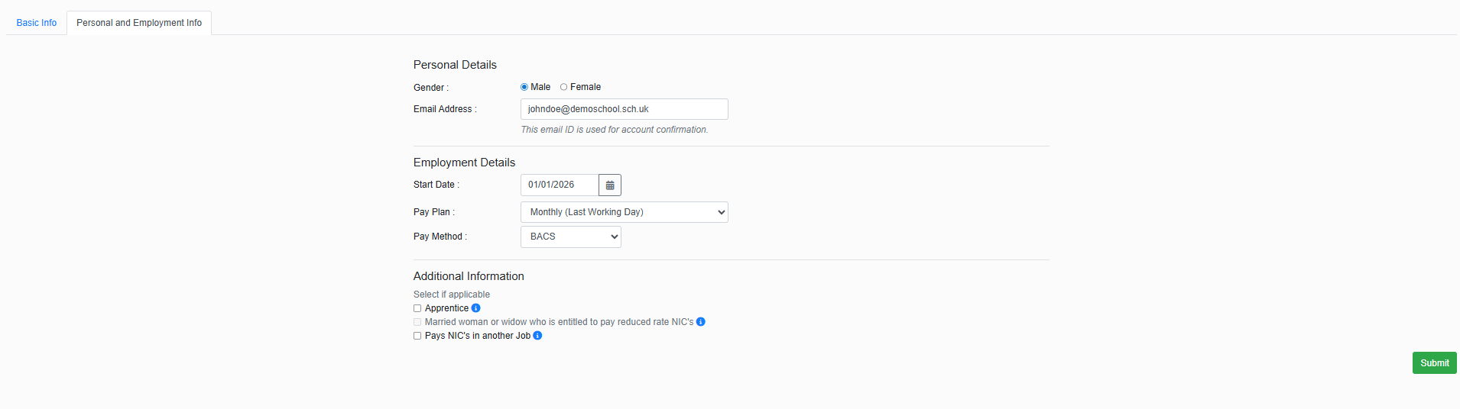Switch to the Basic Info tab
The height and width of the screenshot is (409, 1460).
(x=37, y=23)
